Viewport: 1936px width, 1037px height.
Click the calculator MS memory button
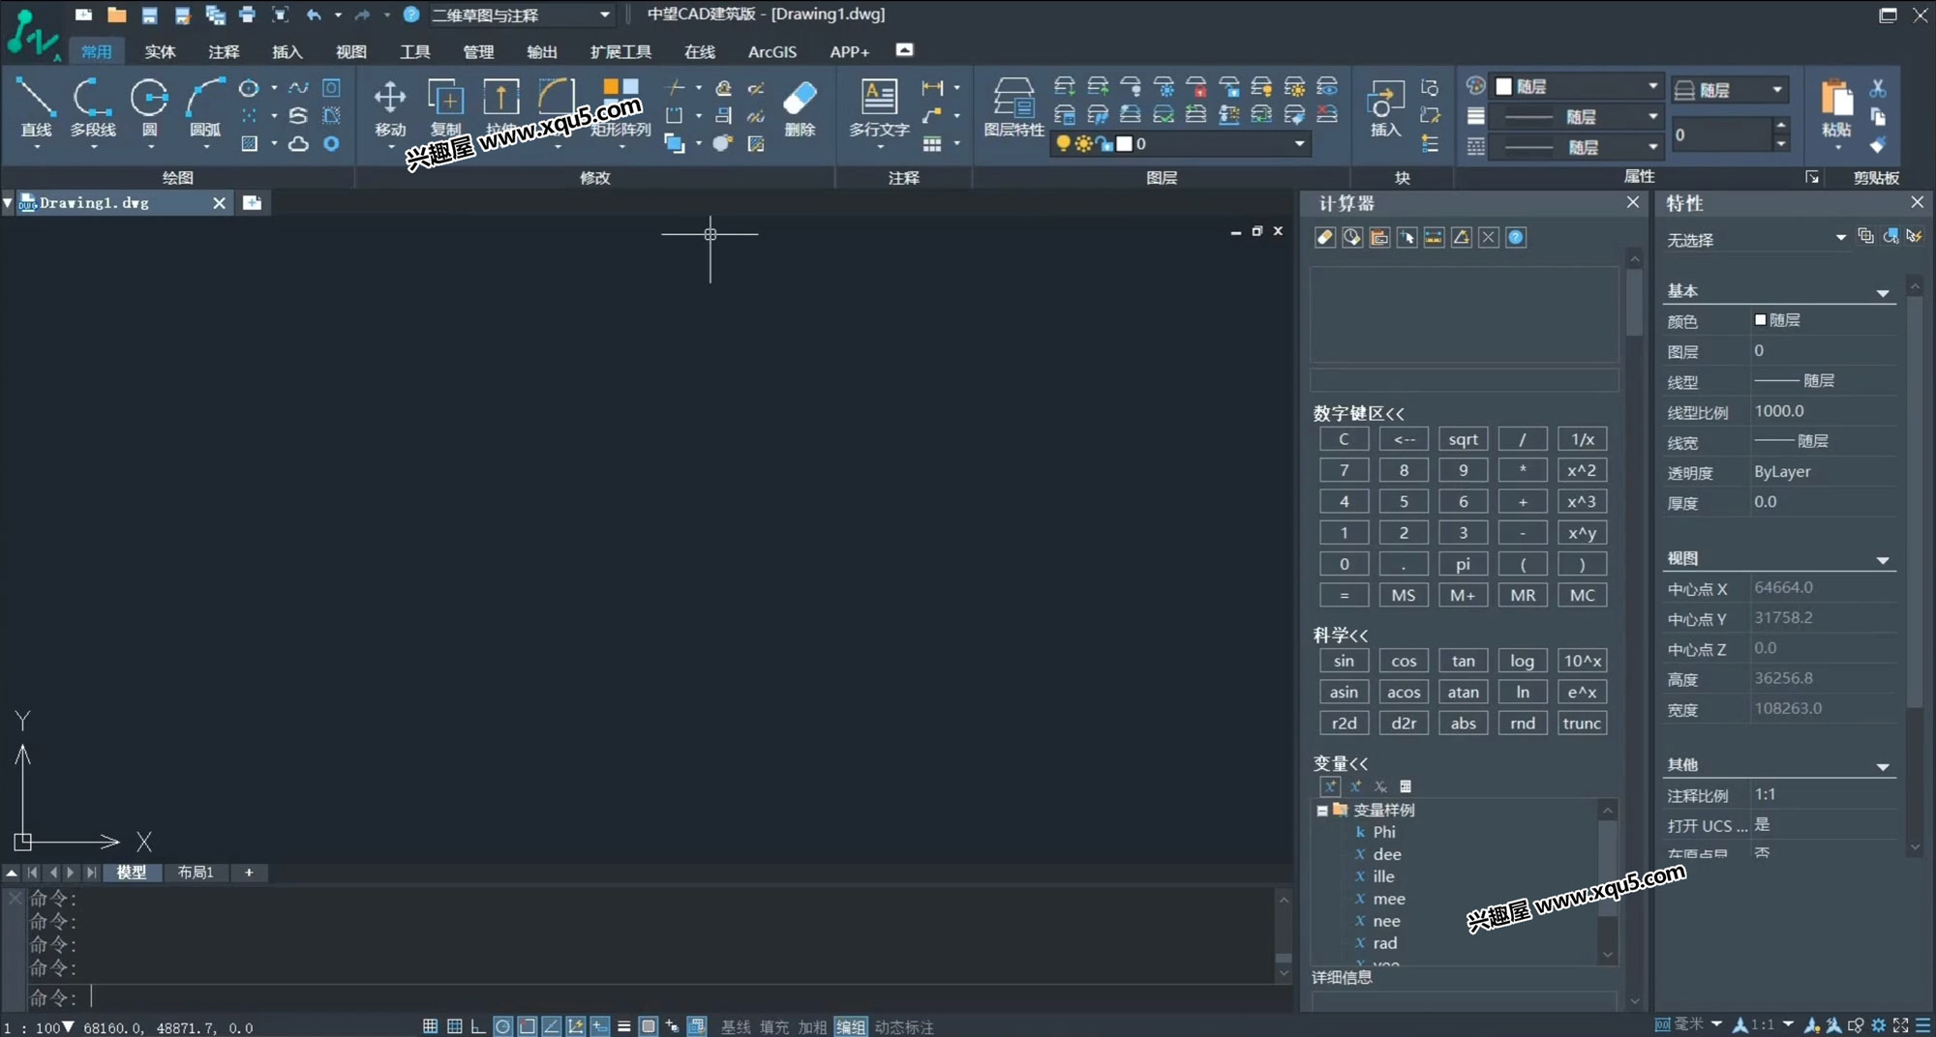[x=1404, y=595]
